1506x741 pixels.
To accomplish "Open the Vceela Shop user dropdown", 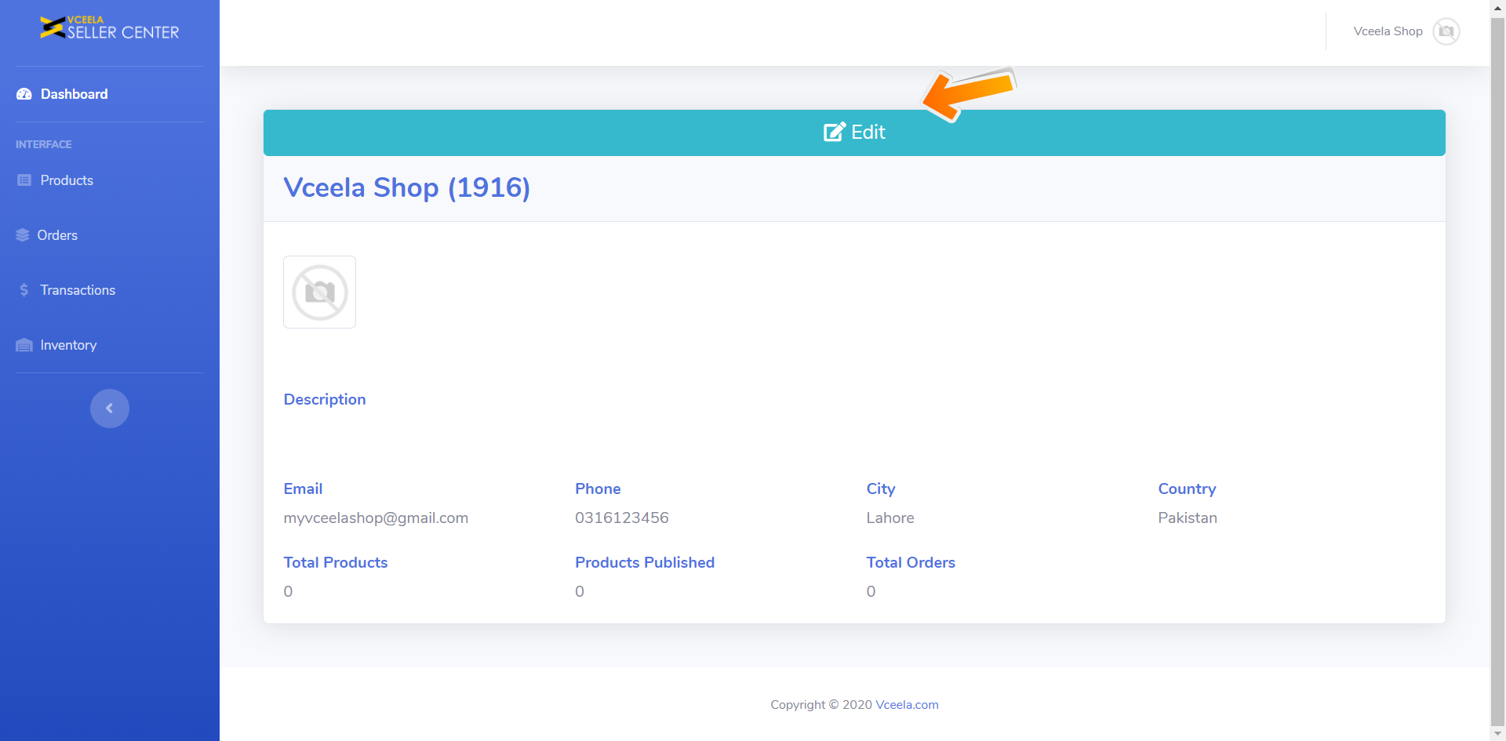I will coord(1388,31).
